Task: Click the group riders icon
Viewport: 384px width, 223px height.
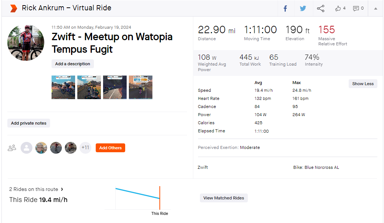Action: [x=12, y=148]
